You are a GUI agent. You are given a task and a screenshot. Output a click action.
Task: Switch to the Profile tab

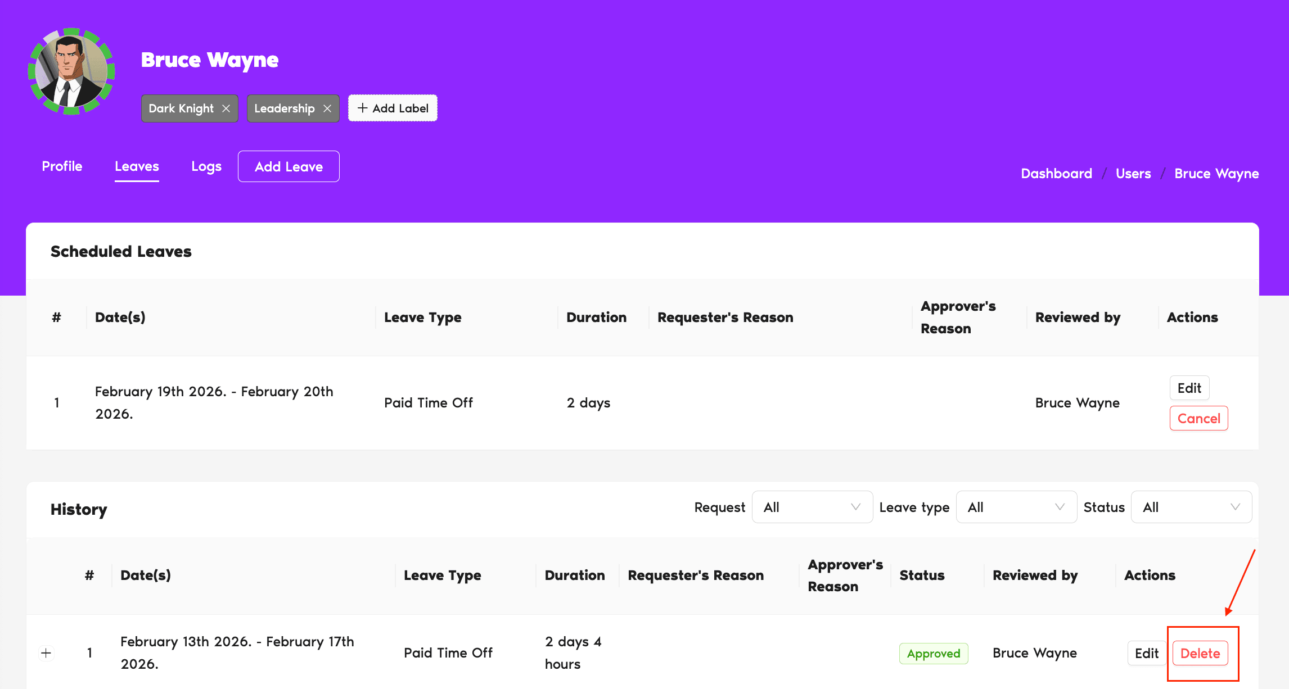tap(62, 166)
